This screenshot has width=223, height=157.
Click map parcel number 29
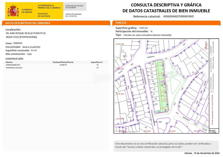point(156,104)
